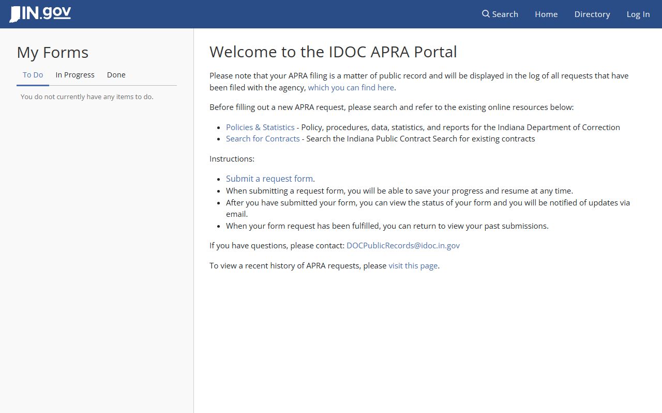The image size is (662, 413).
Task: Click the Submit a request form link
Action: coord(269,179)
